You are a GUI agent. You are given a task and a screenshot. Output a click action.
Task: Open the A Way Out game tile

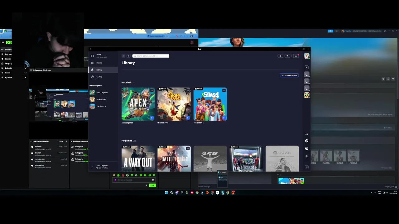(x=138, y=158)
